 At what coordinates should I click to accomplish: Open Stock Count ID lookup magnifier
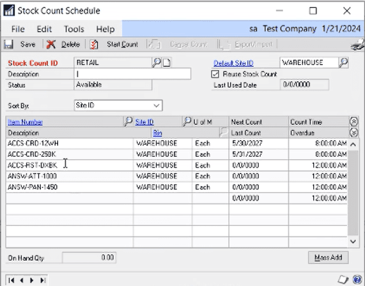156,62
